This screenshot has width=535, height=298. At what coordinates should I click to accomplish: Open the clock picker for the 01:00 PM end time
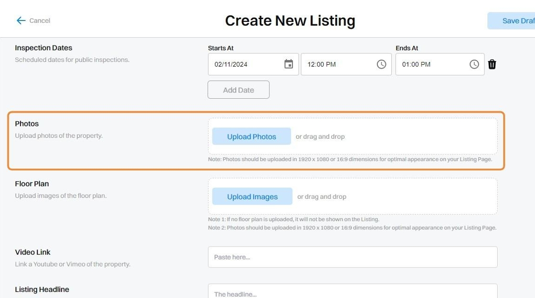tap(474, 64)
